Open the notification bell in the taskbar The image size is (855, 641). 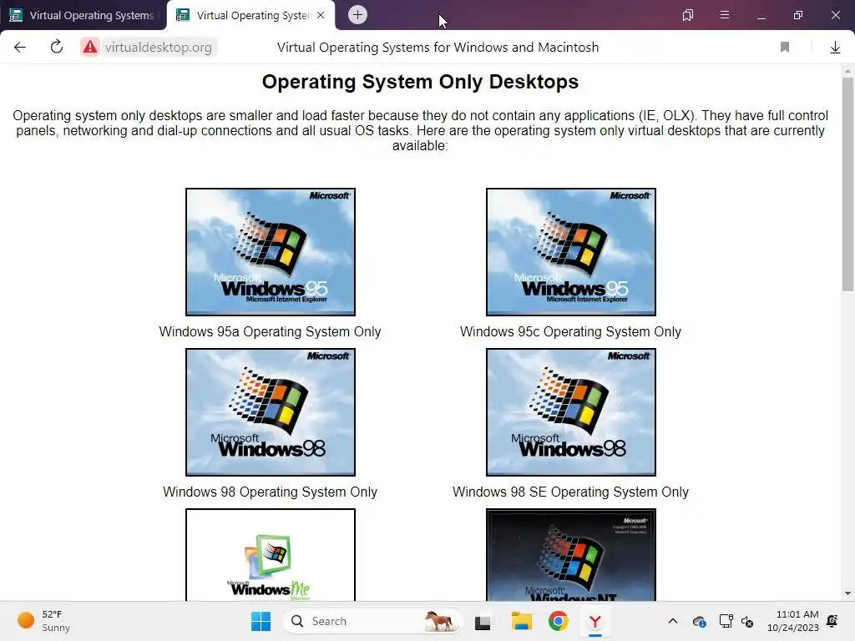(x=832, y=621)
